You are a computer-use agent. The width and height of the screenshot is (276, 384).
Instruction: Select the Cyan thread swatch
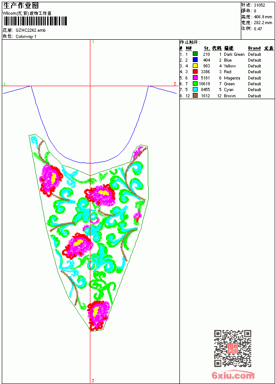[195, 89]
